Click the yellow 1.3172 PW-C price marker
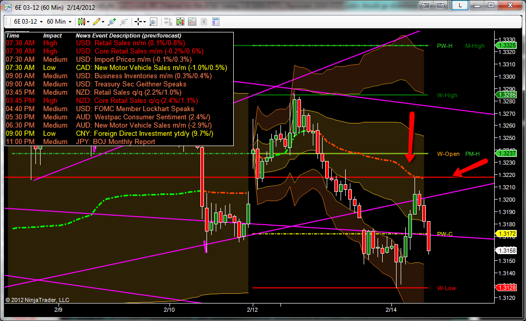Screen dimensions: 526x321 [506, 234]
